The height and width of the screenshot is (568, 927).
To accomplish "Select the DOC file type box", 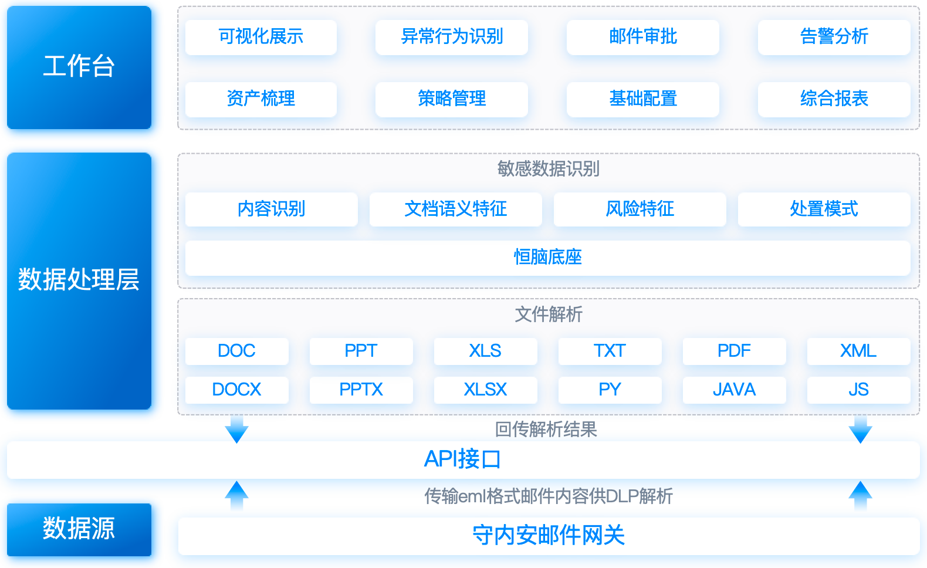I will [237, 351].
